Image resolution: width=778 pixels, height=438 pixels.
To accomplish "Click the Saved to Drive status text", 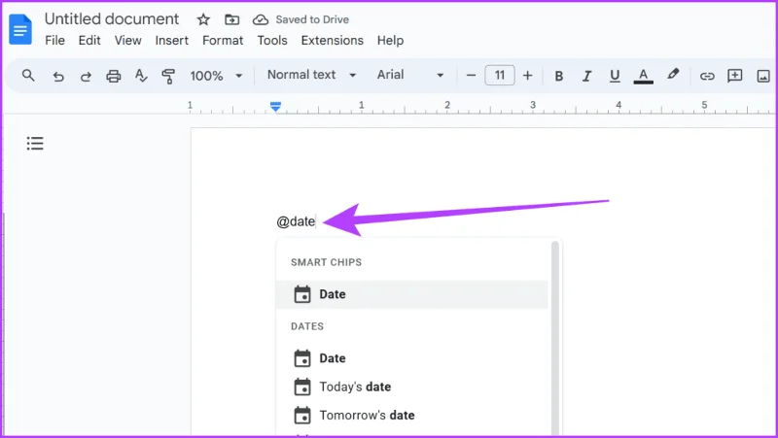I will (312, 19).
